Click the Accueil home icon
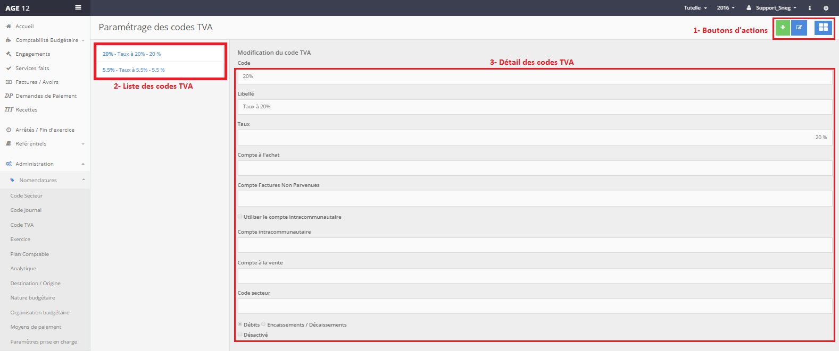This screenshot has height=351, width=839. pos(9,27)
